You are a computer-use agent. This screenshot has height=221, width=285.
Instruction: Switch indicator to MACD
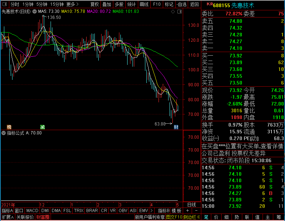pyautogui.click(x=32, y=211)
